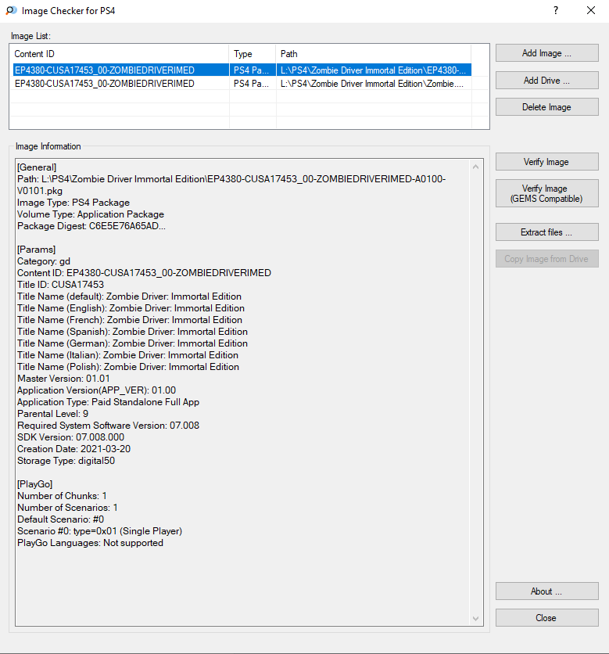Click the [General] section heading text
The height and width of the screenshot is (654, 609).
[x=37, y=167]
